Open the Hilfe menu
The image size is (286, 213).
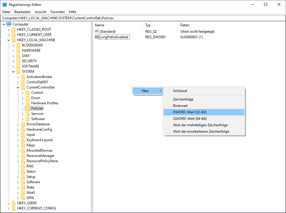click(x=72, y=12)
